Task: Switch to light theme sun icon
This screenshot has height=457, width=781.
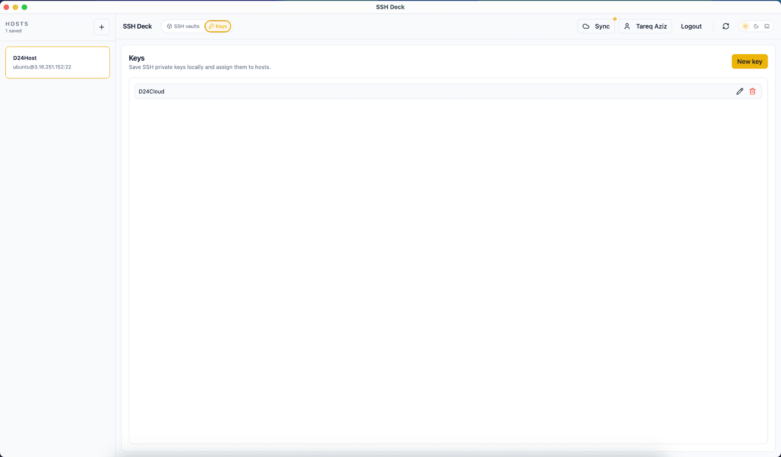Action: tap(745, 26)
